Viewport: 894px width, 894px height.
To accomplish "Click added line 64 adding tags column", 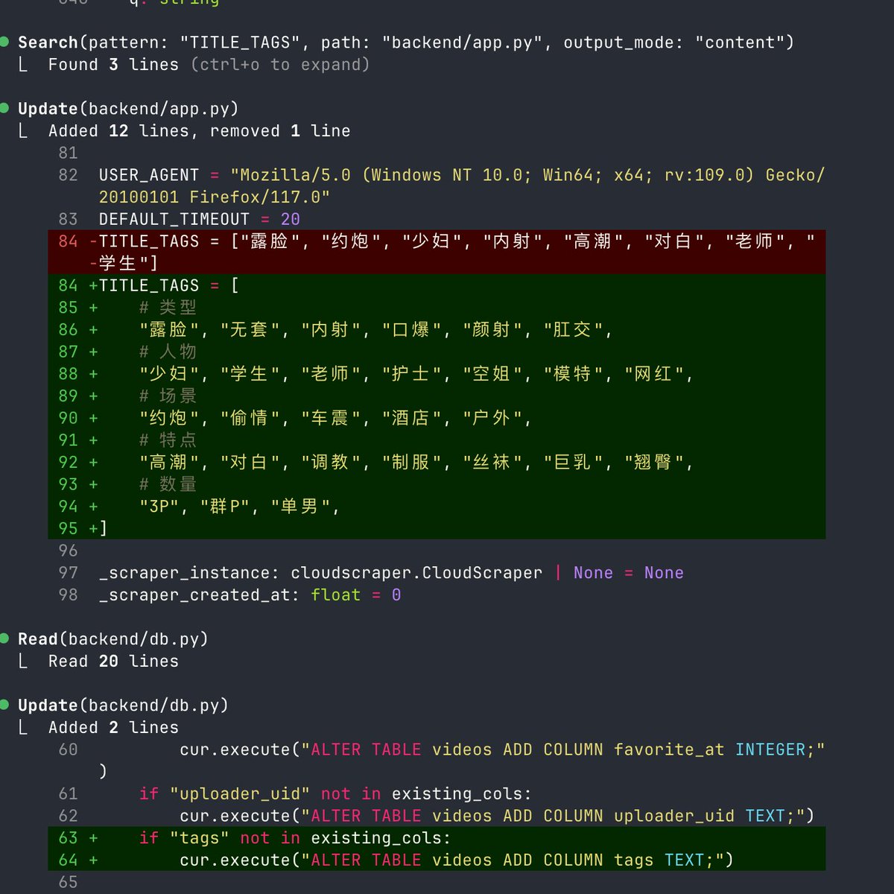I will 437,860.
